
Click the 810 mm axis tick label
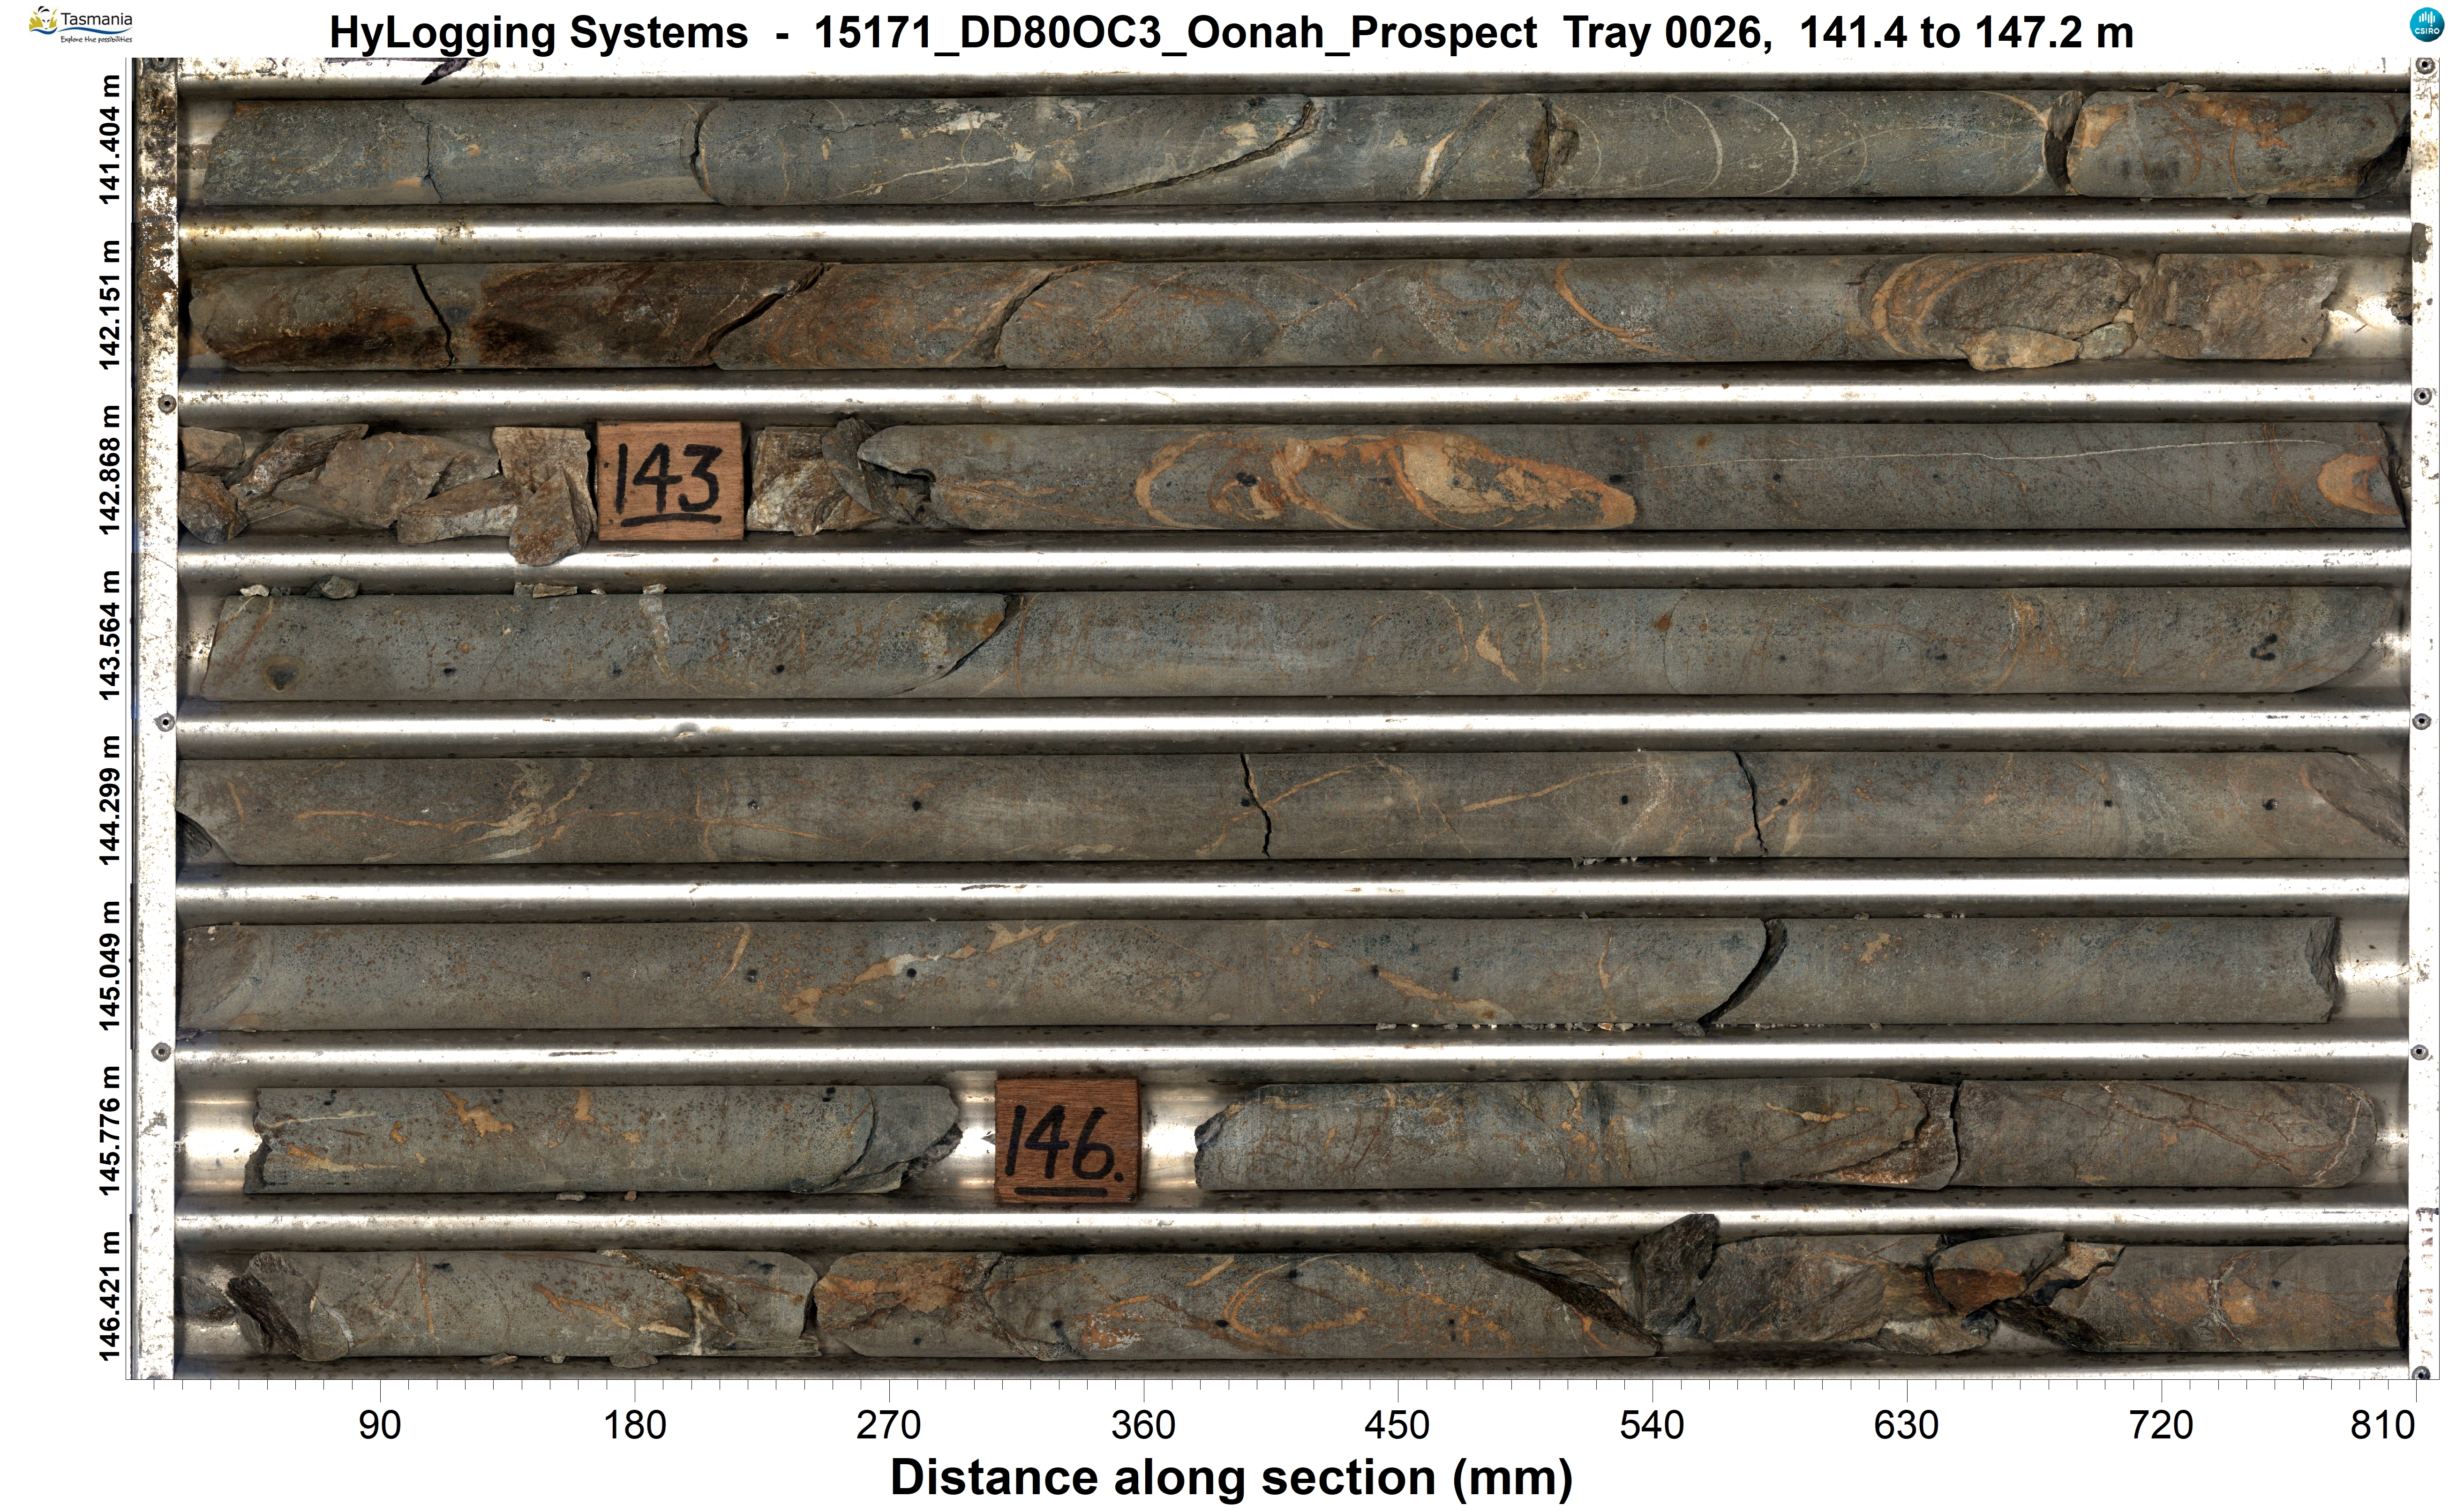click(2383, 1425)
